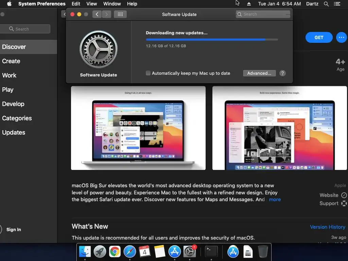Open the Version History link

click(328, 227)
